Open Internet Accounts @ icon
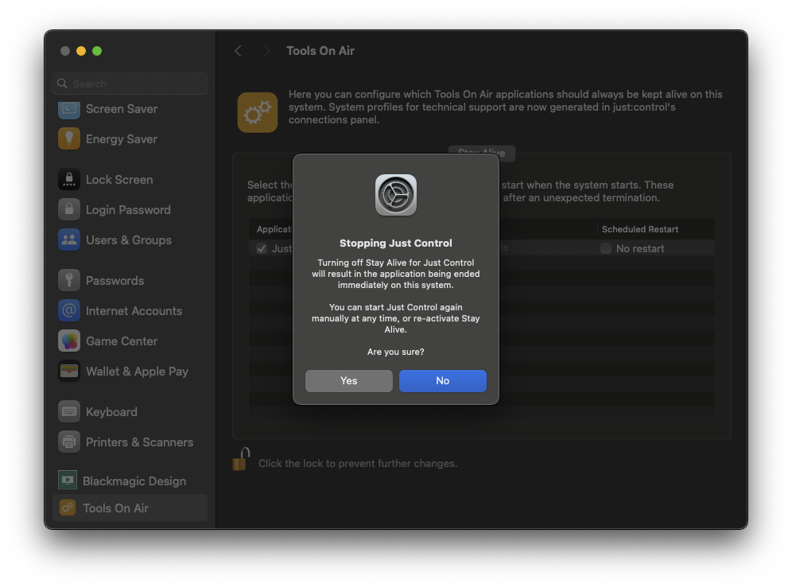Viewport: 792px width, 588px height. 69,311
